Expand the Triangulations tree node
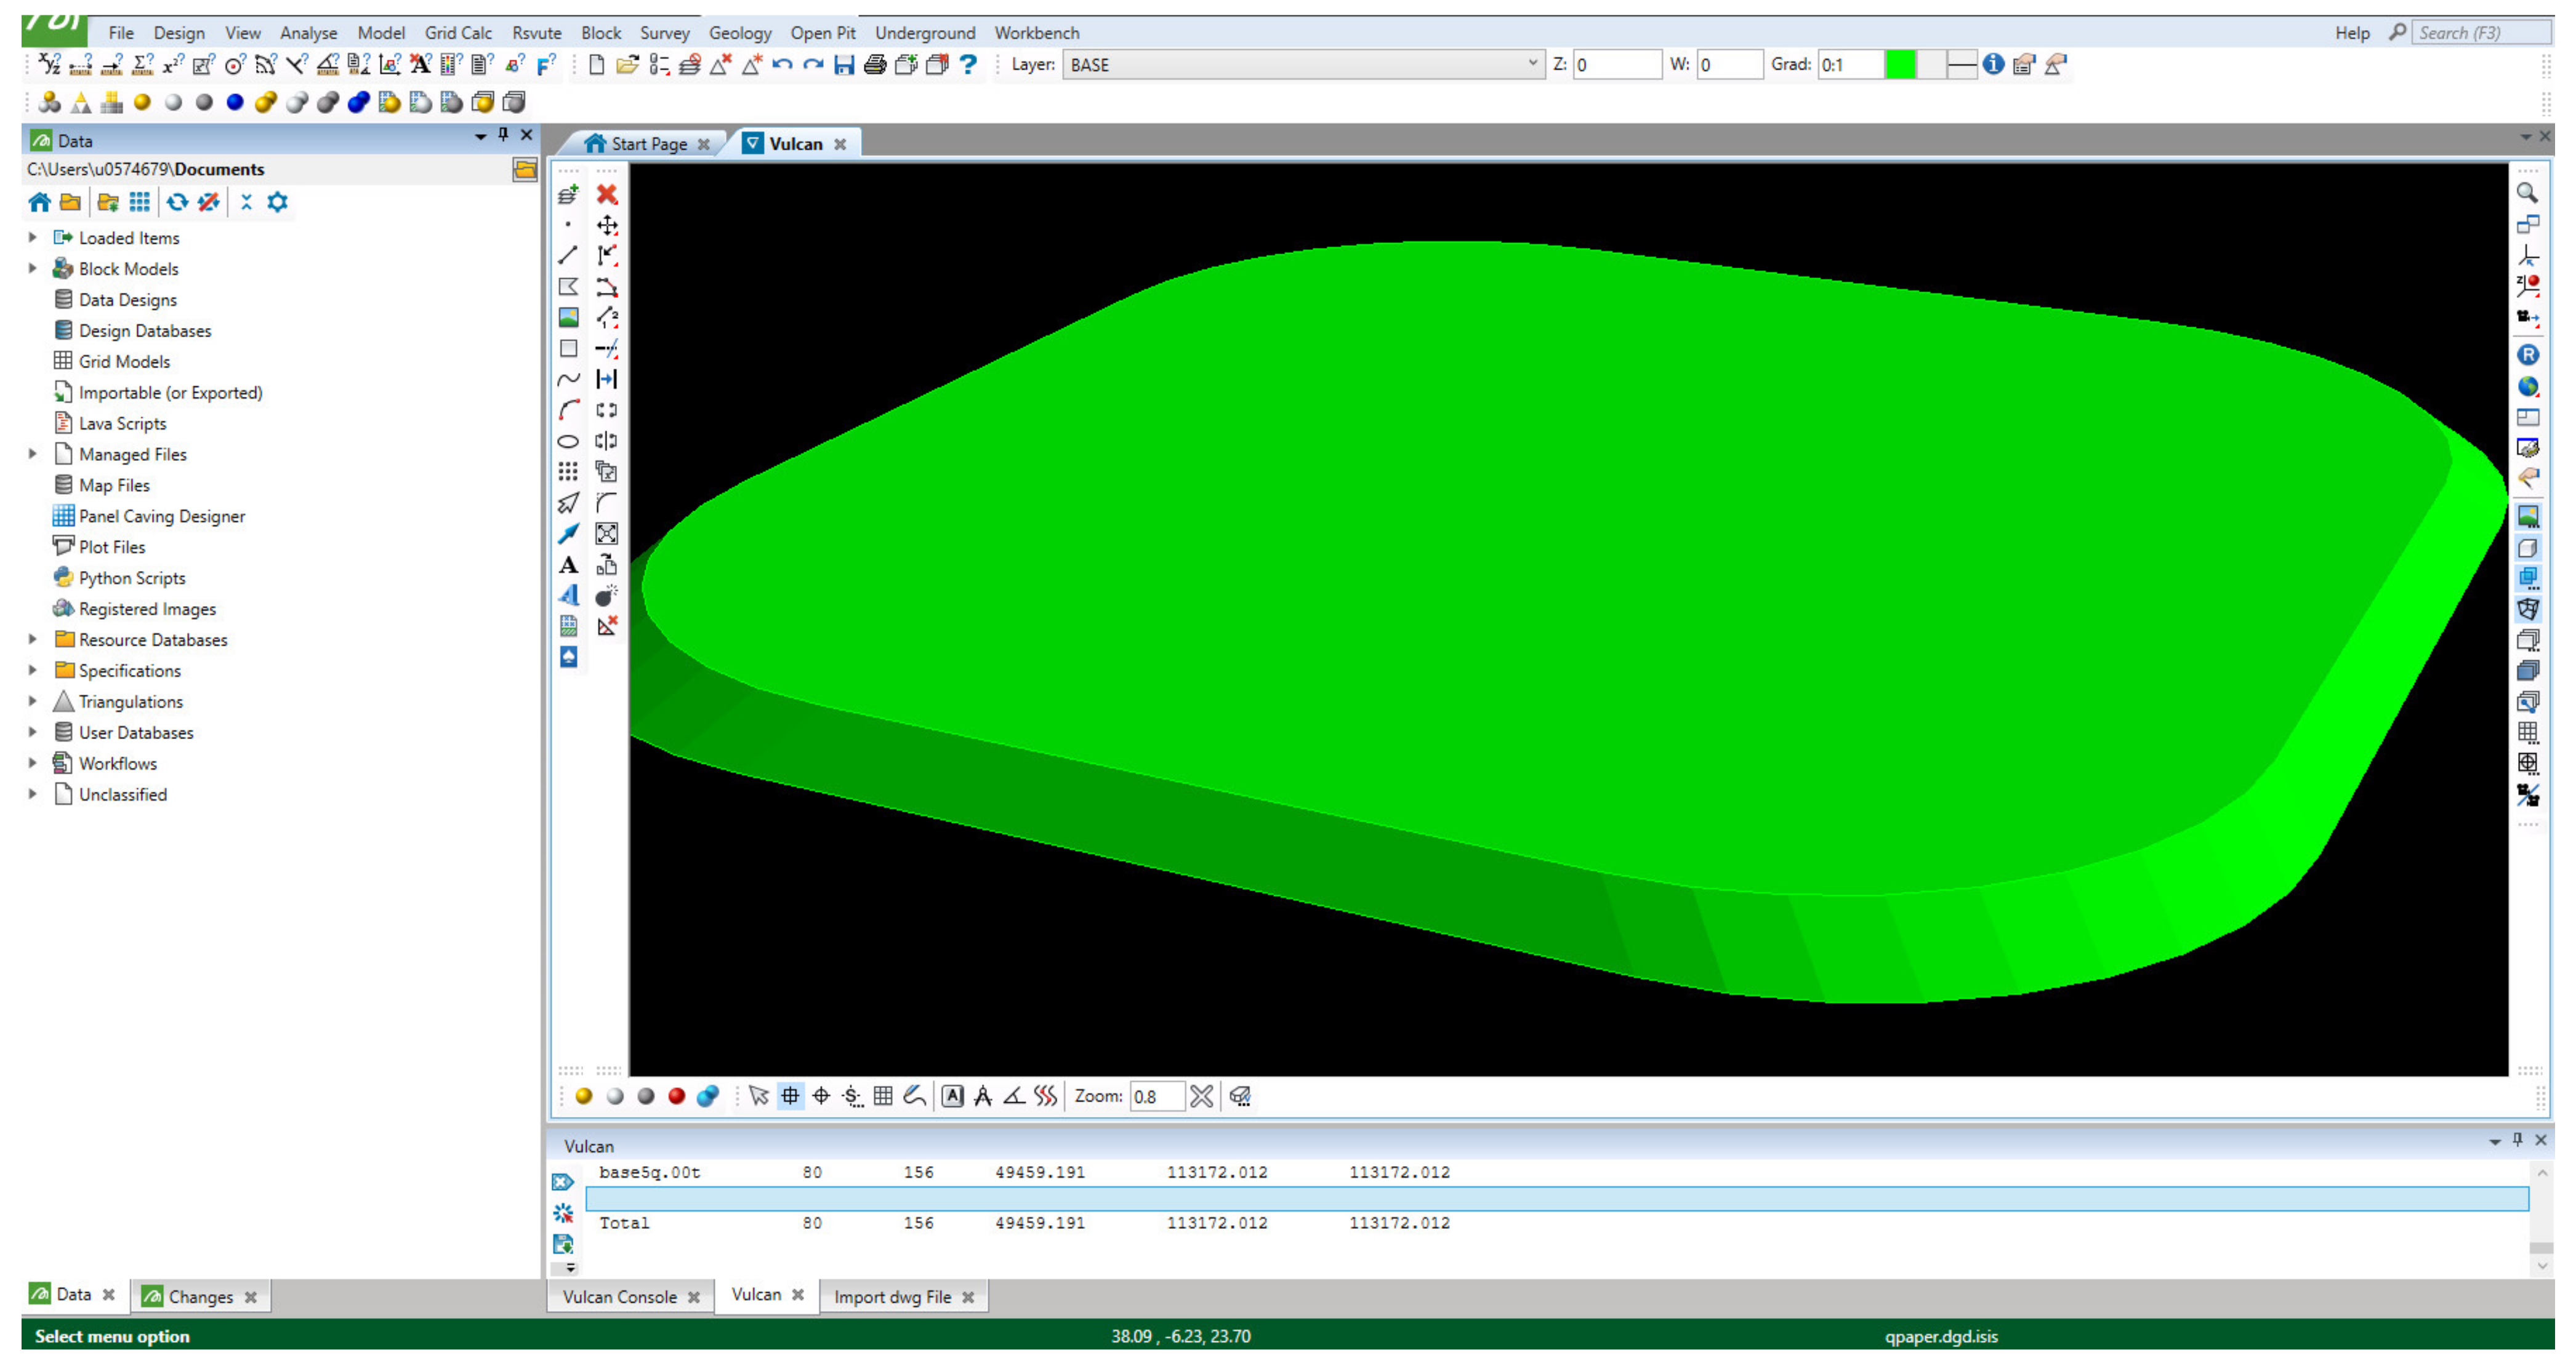This screenshot has height=1371, width=2576. click(x=33, y=701)
